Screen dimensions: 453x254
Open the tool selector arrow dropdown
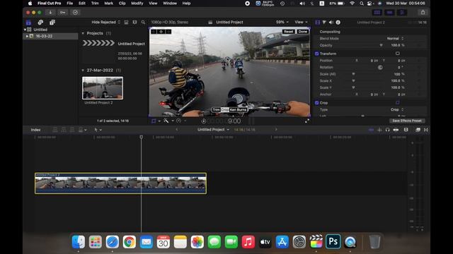(98, 130)
